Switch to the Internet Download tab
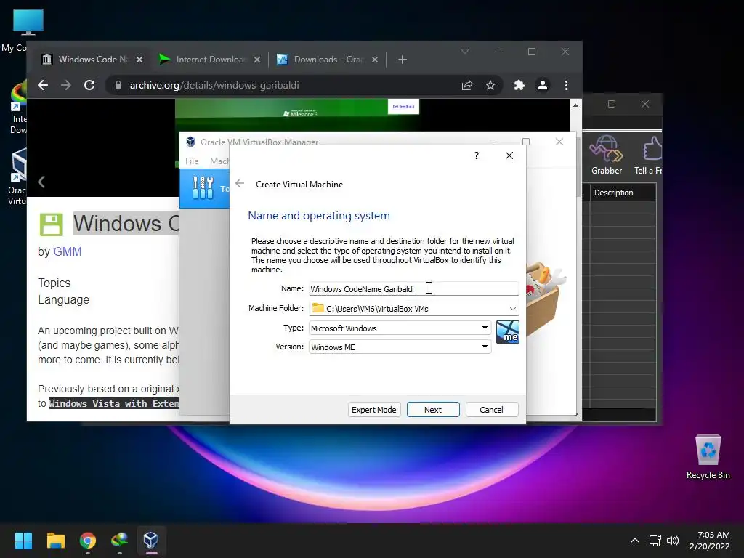The height and width of the screenshot is (558, 744). 210,60
